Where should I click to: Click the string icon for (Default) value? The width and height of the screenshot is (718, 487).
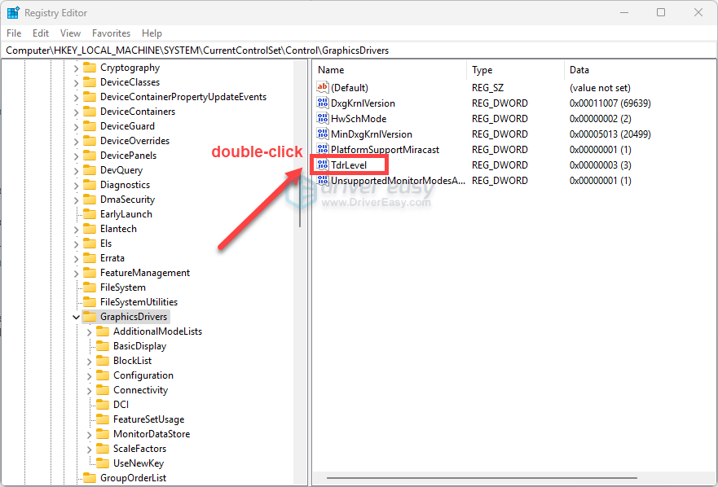[322, 88]
